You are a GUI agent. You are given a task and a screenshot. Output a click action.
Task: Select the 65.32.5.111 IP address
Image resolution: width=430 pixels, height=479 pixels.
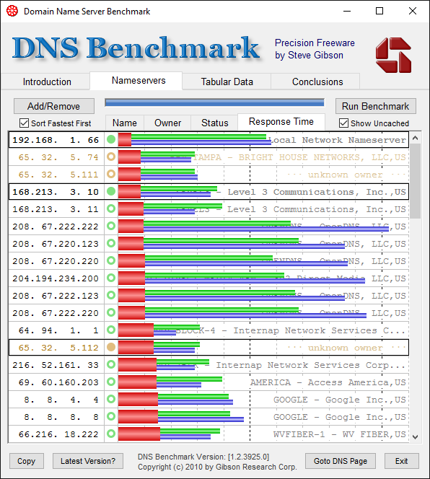pyautogui.click(x=58, y=175)
